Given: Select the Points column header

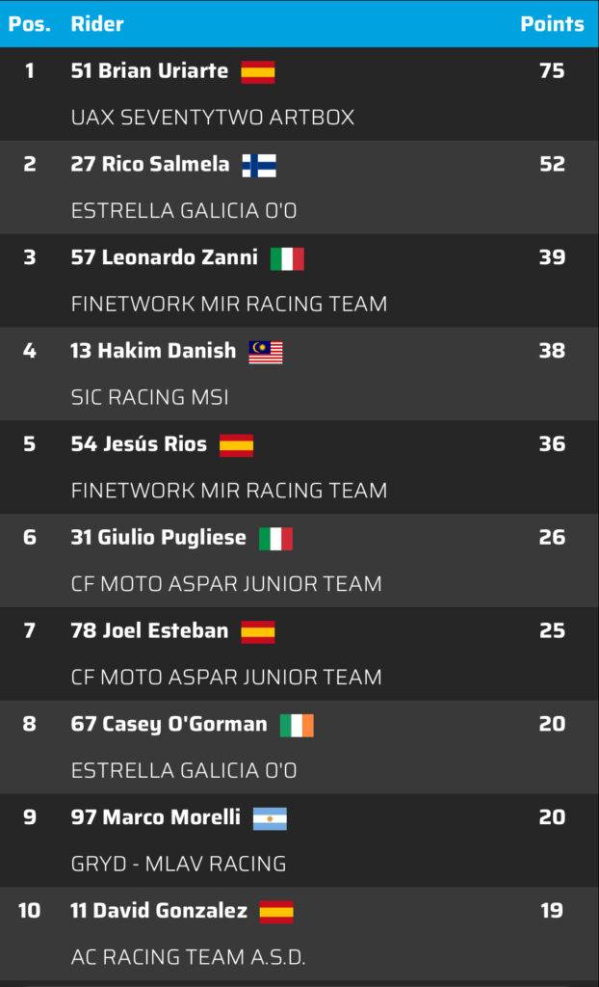Looking at the screenshot, I should 552,24.
